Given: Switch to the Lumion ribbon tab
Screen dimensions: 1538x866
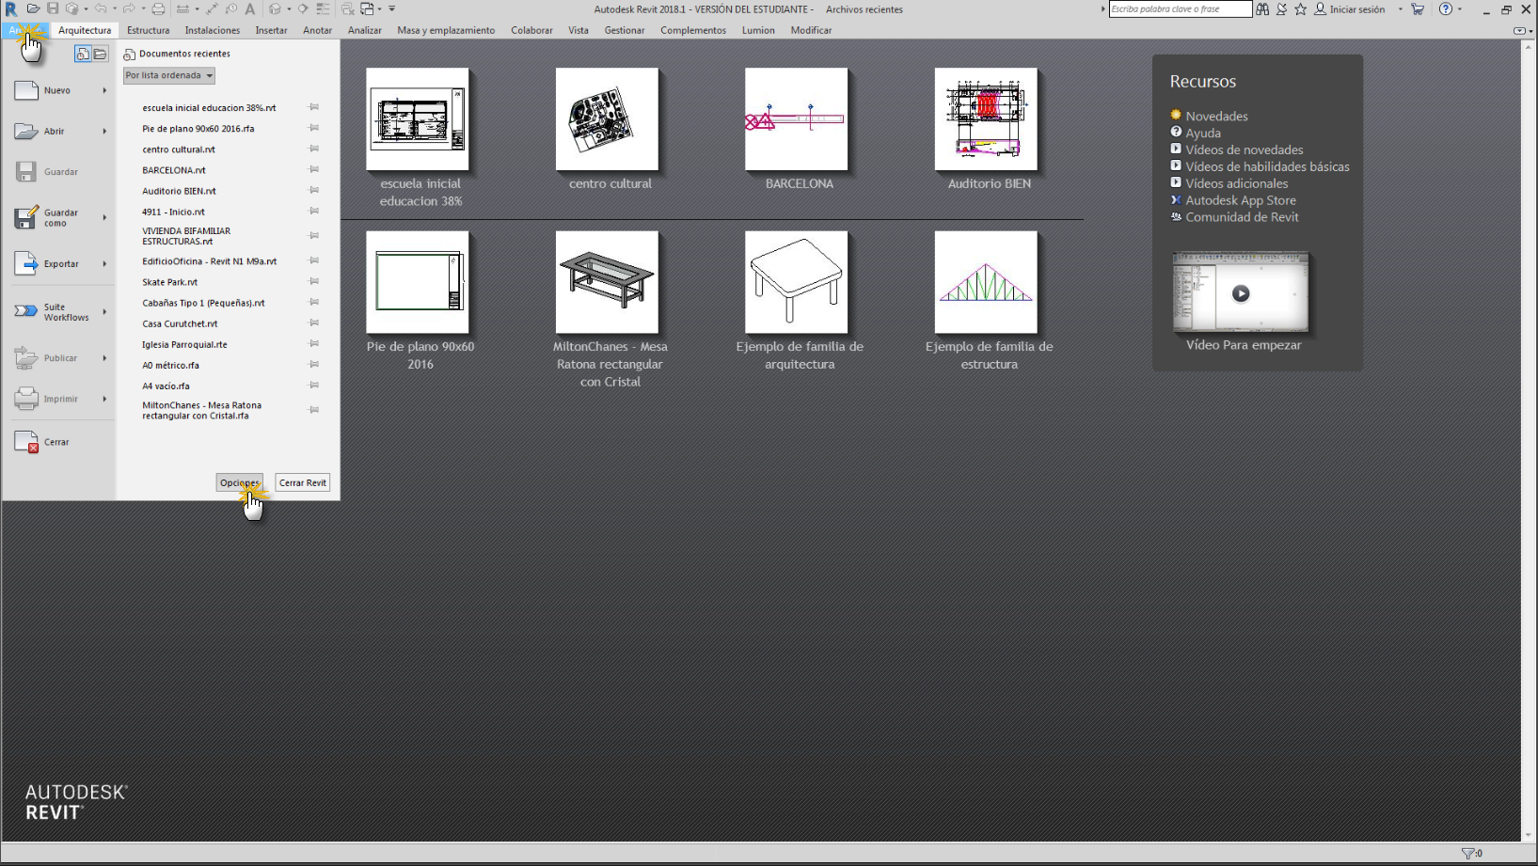Looking at the screenshot, I should pyautogui.click(x=758, y=30).
